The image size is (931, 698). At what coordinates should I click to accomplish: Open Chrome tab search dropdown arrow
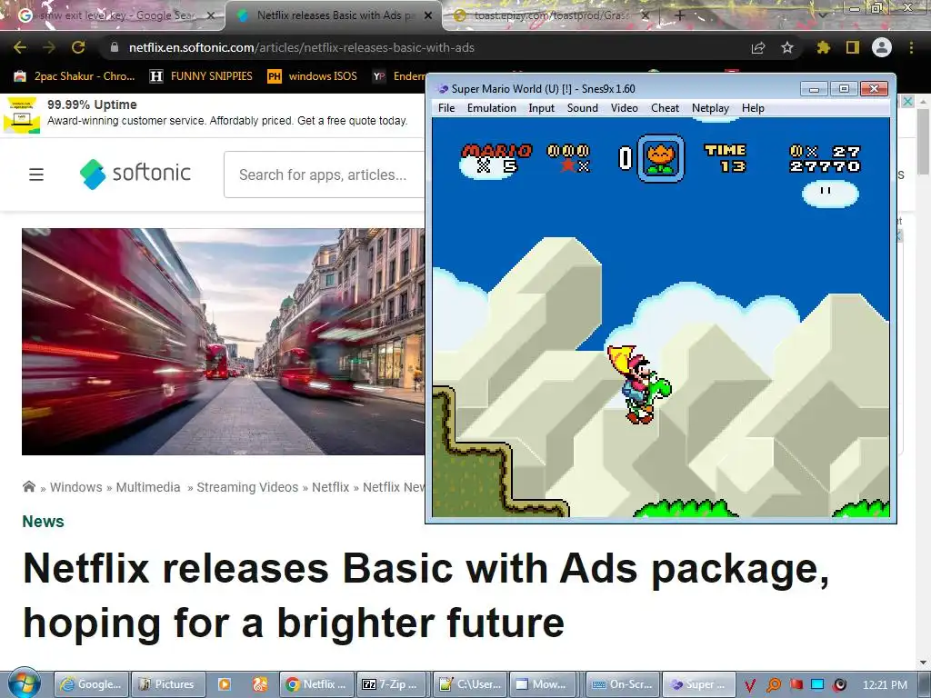point(823,15)
